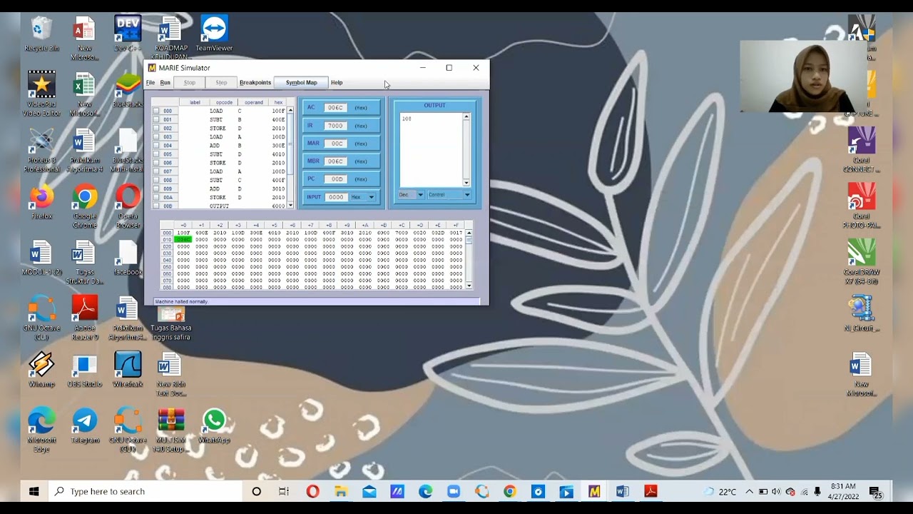Open OBS Studio desktop shortcut
Image resolution: width=913 pixels, height=514 pixels.
(x=84, y=370)
